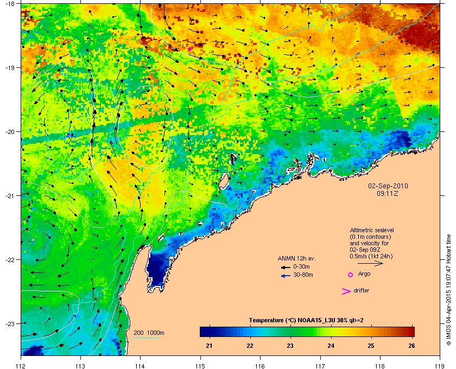Click the '30-80m' legend label
The image size is (456, 369).
pyautogui.click(x=303, y=275)
